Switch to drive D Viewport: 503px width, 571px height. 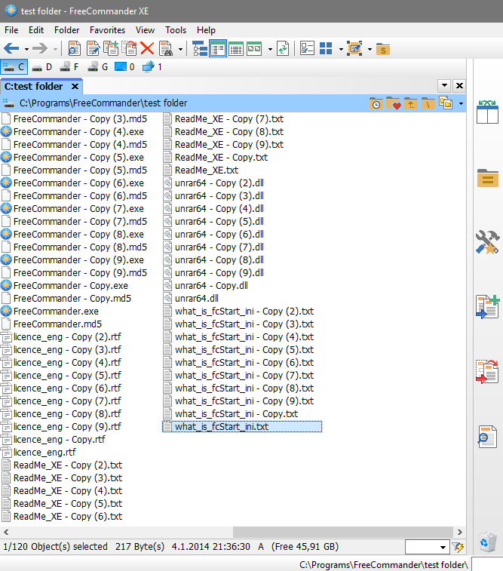point(42,67)
